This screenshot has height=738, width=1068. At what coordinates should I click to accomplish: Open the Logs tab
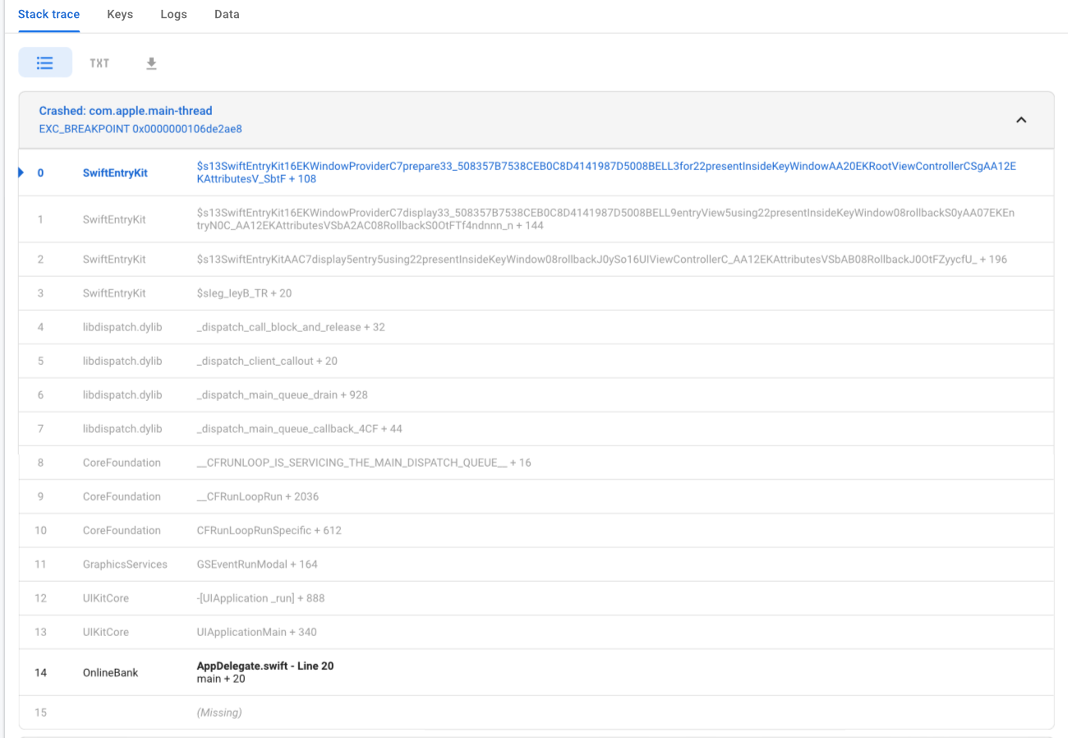173,15
